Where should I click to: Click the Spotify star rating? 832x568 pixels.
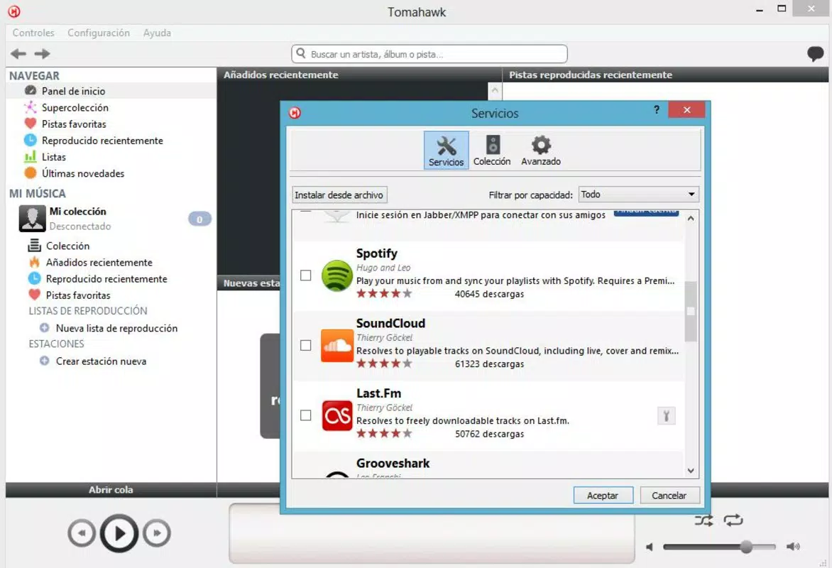click(384, 293)
